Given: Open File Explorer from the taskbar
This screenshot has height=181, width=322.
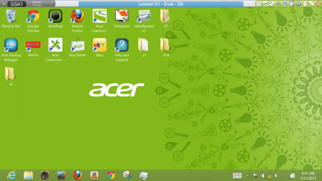Looking at the screenshot, I should (x=28, y=175).
